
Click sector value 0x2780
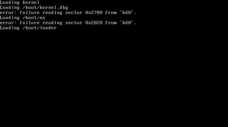tap(94, 13)
